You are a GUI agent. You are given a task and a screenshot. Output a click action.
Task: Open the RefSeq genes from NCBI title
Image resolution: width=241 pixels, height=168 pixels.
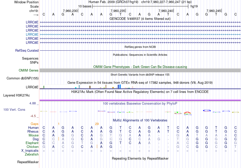click(x=140, y=47)
